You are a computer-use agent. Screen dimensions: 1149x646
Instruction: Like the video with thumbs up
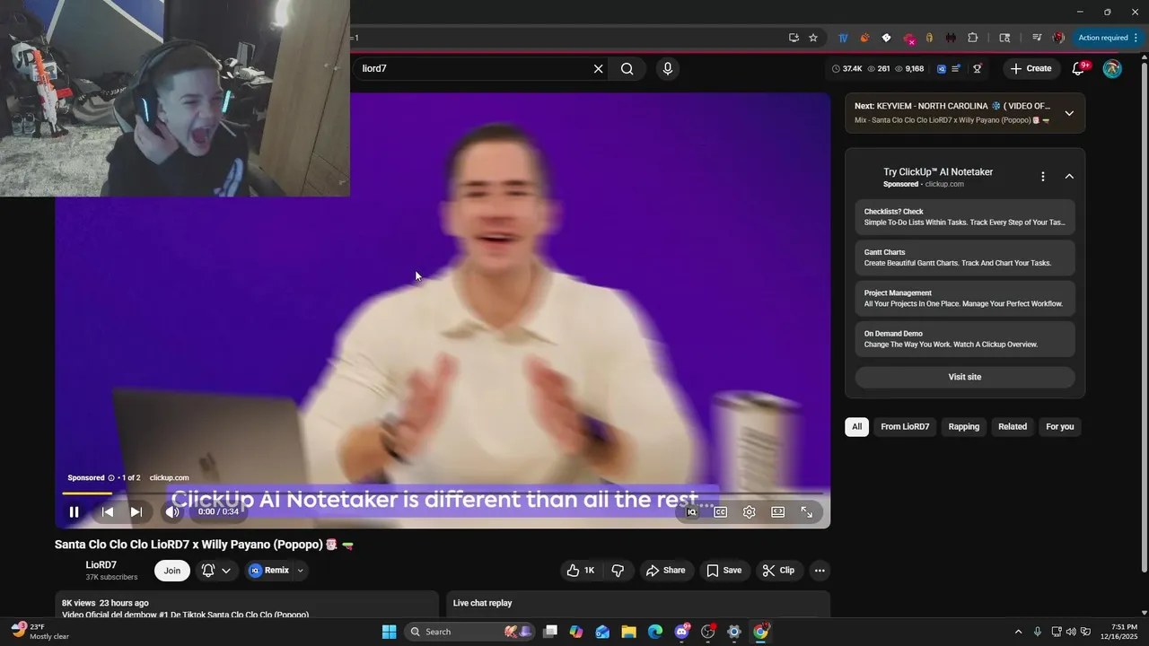[x=581, y=571]
